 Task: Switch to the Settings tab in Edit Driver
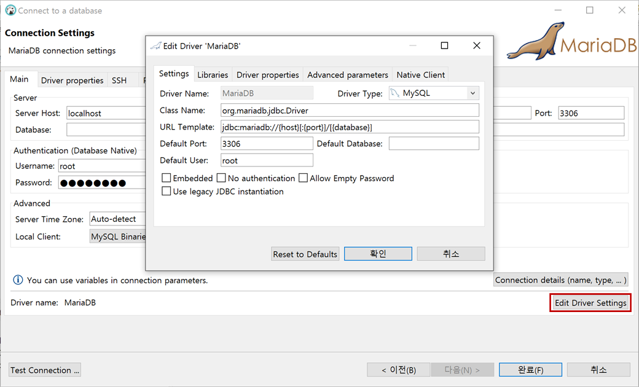(174, 74)
